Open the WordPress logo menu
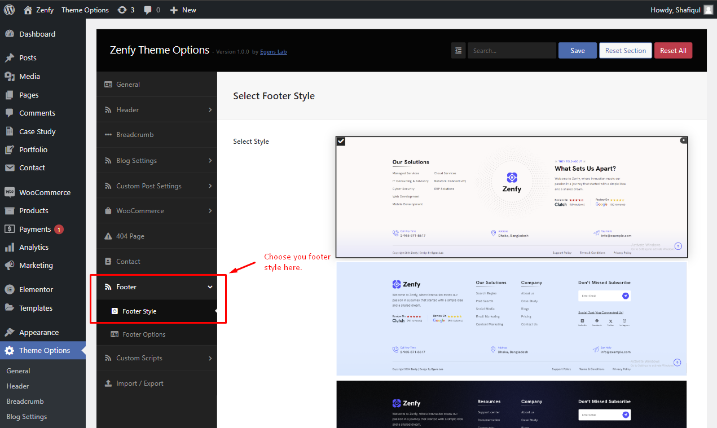Viewport: 717px width, 428px height. click(x=10, y=10)
